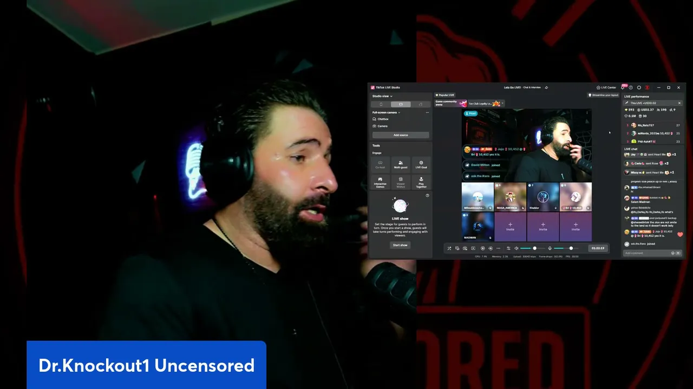Mute the microphone icon in toolbar
693x389 pixels.
click(x=550, y=248)
